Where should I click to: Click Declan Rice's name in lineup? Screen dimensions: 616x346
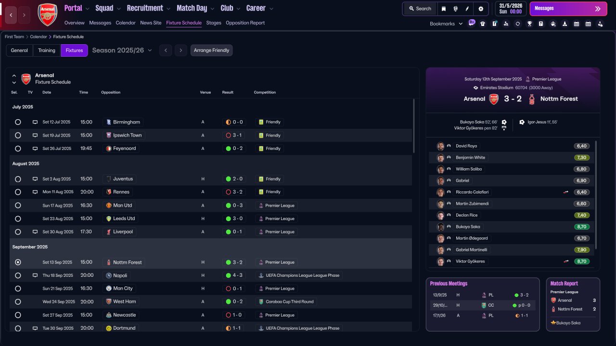tap(467, 215)
